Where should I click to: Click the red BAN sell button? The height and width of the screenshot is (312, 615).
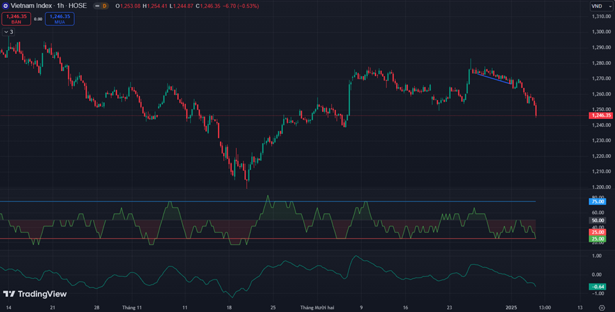(x=16, y=19)
